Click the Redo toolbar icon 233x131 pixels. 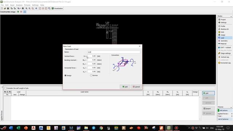[15, 8]
